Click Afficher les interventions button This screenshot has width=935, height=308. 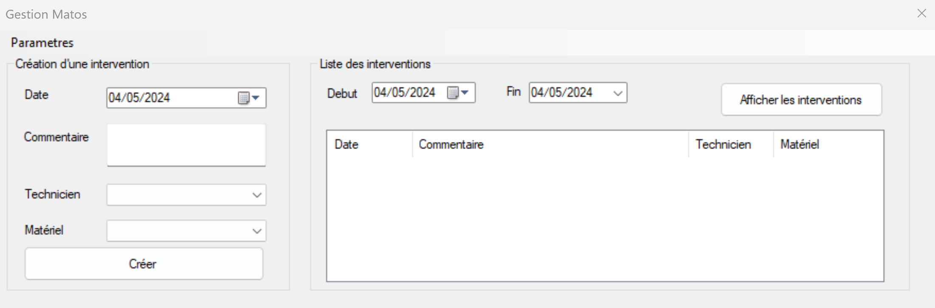(801, 100)
